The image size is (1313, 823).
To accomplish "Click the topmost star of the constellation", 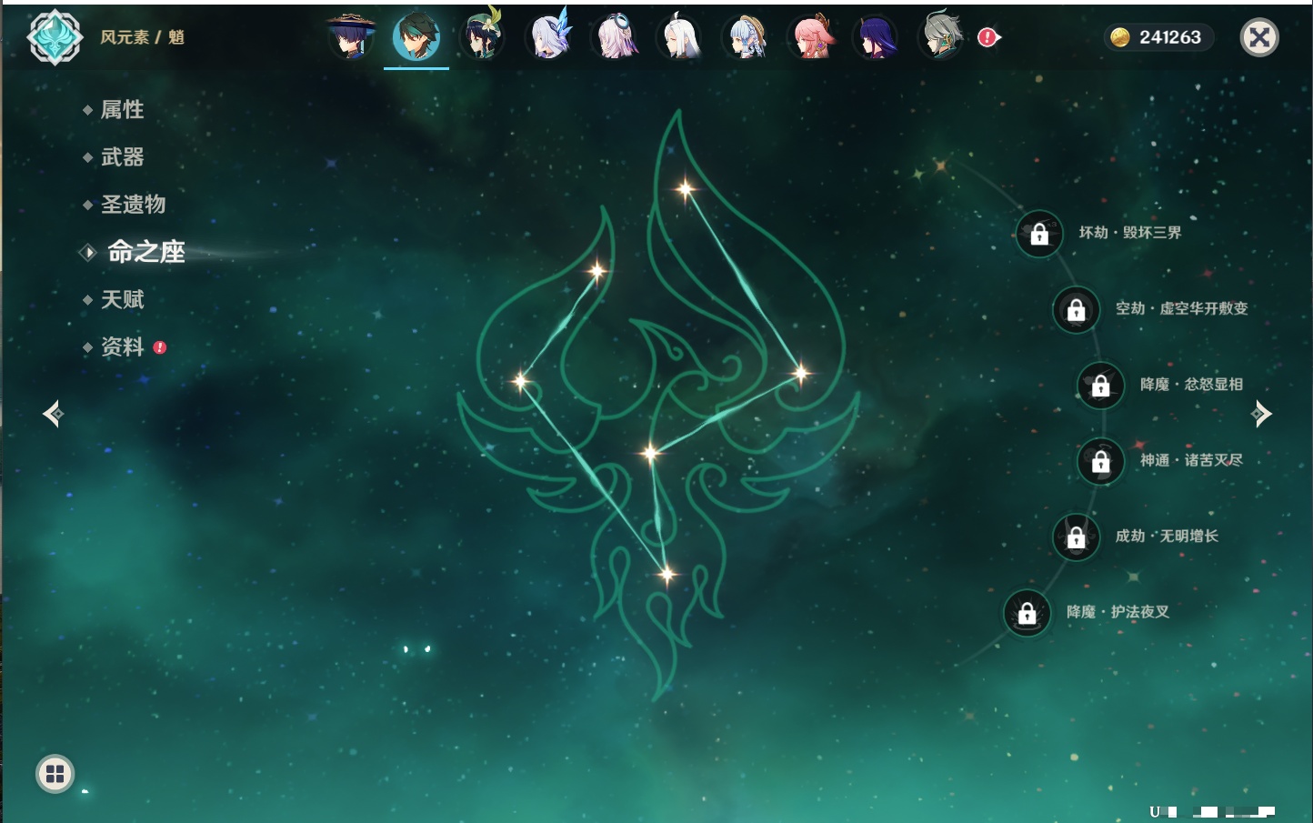I will coord(685,189).
